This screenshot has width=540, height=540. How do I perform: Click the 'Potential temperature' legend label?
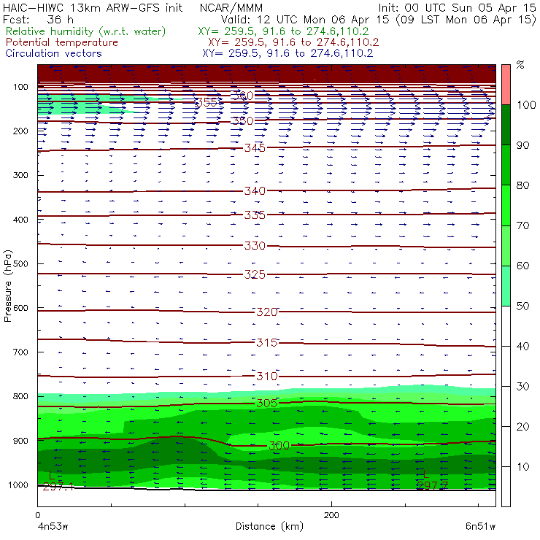[62, 42]
